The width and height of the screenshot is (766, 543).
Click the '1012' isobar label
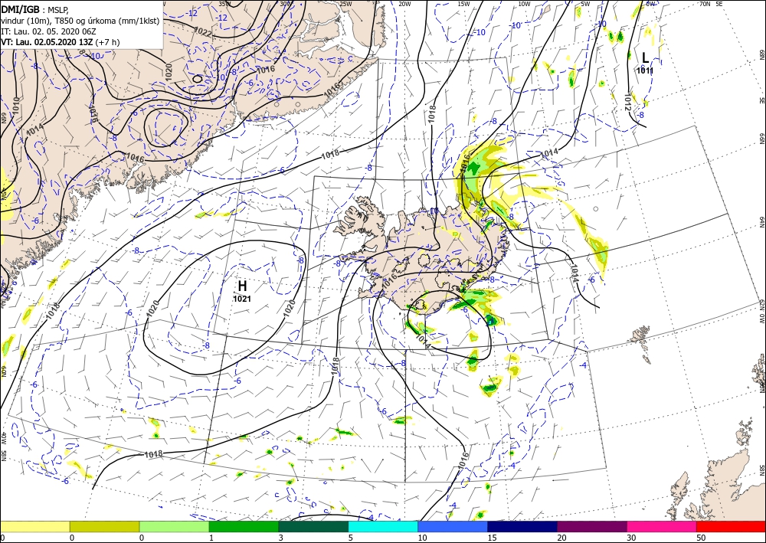coord(628,101)
